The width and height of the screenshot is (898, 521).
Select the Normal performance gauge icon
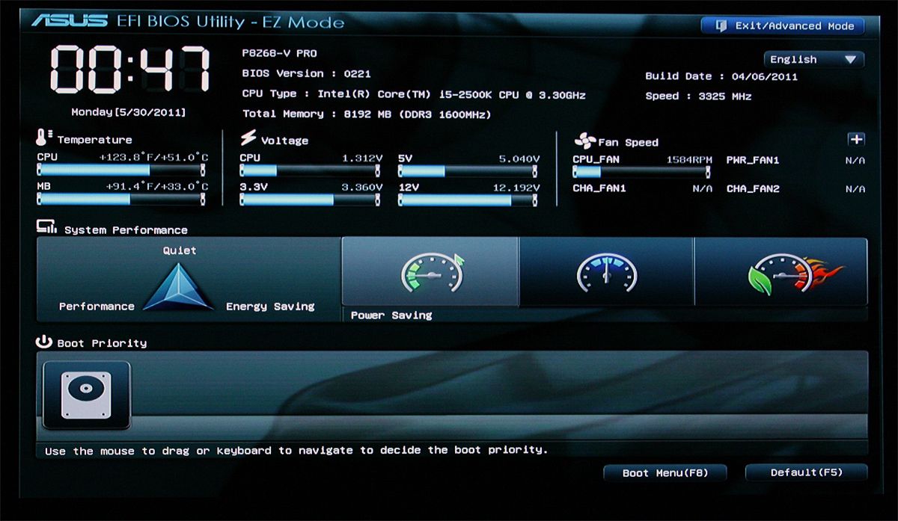(x=606, y=271)
